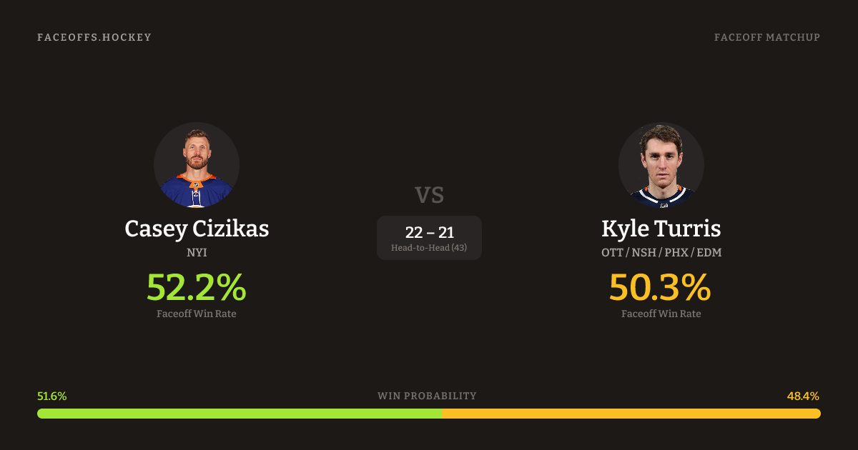This screenshot has width=858, height=450.
Task: Click Casey Cizikas's player photo
Action: [x=197, y=165]
